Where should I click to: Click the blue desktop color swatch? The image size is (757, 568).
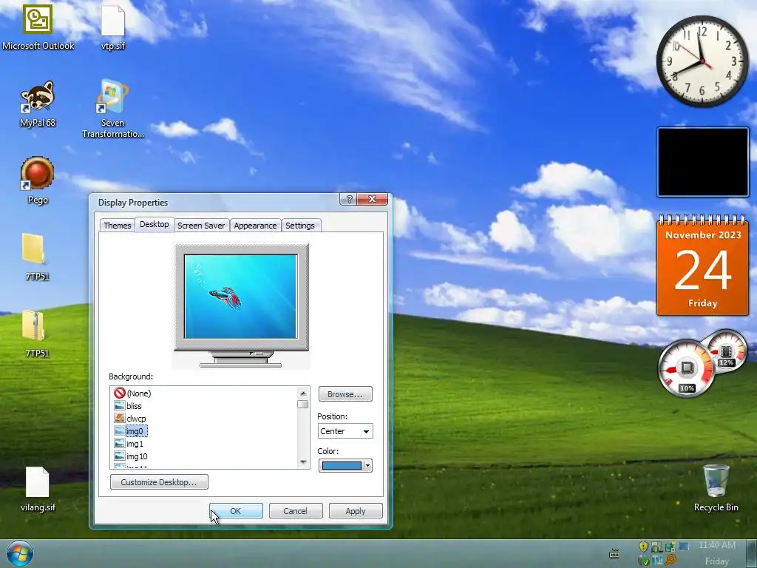pyautogui.click(x=342, y=466)
